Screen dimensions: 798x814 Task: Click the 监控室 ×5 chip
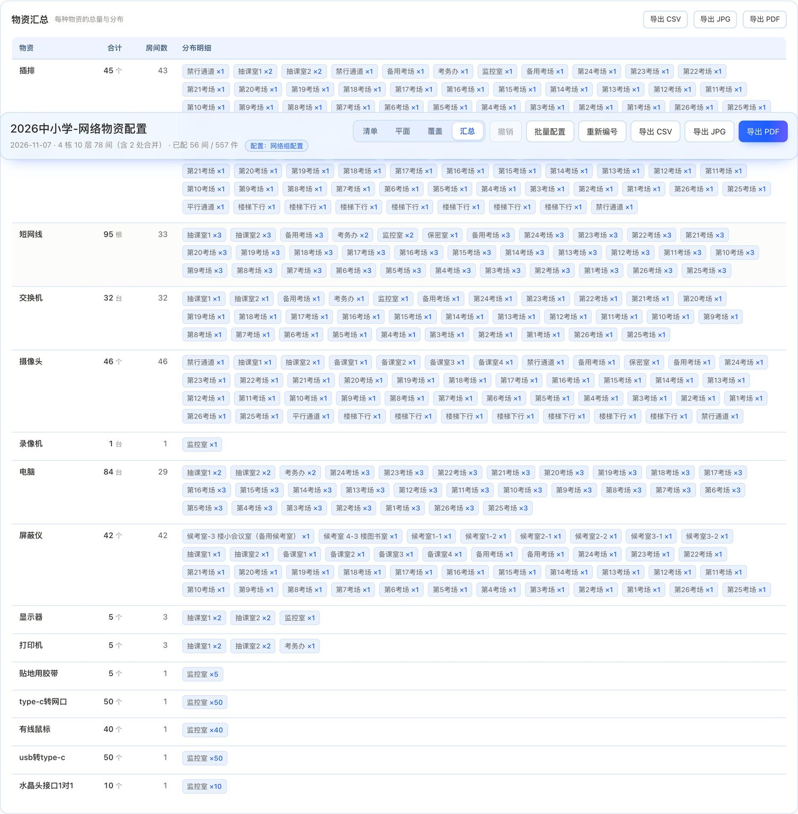click(203, 674)
